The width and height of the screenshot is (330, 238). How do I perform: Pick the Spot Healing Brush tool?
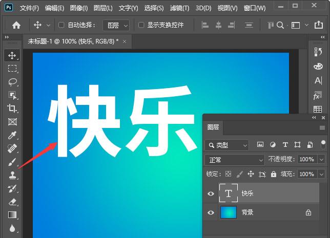pos(12,148)
